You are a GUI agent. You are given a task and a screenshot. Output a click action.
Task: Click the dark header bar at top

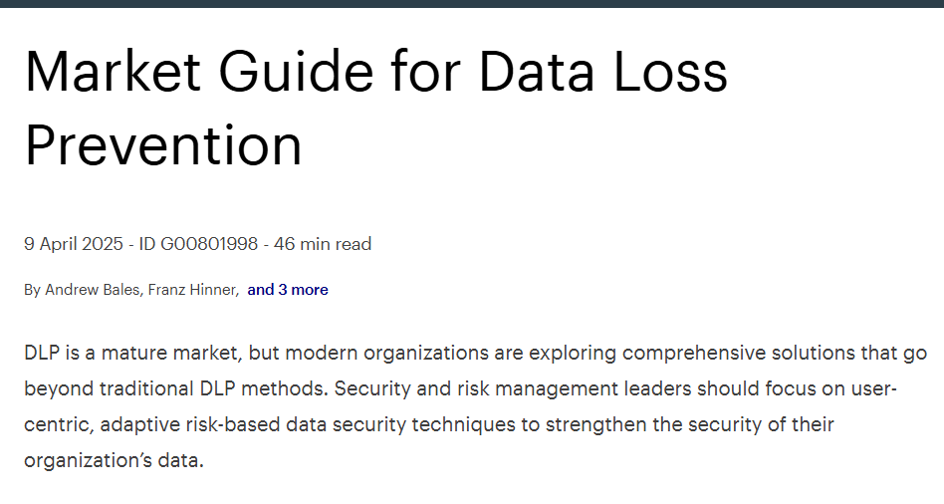(x=472, y=4)
